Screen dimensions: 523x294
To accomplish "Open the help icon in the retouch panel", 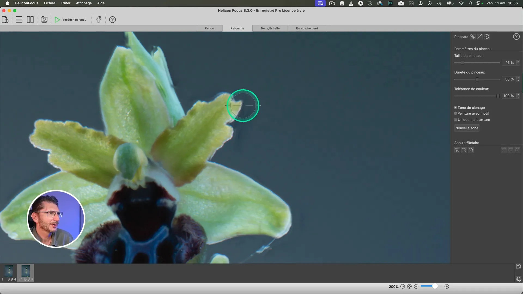I will (x=516, y=36).
